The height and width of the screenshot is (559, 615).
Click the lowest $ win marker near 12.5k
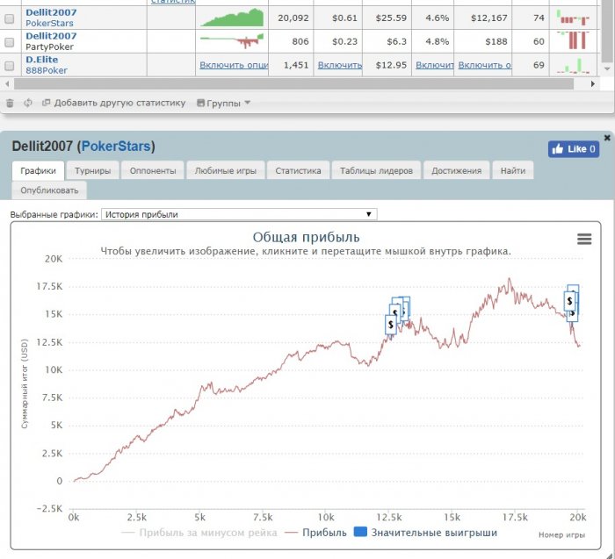tap(391, 325)
